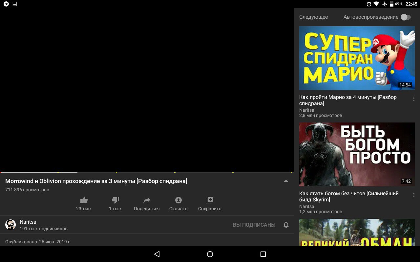The height and width of the screenshot is (262, 420).
Task: Click the ВЫ ПОДПИСАНЫ subscription button
Action: tap(254, 225)
